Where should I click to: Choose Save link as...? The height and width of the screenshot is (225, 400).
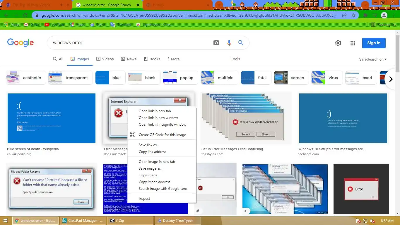162,145
